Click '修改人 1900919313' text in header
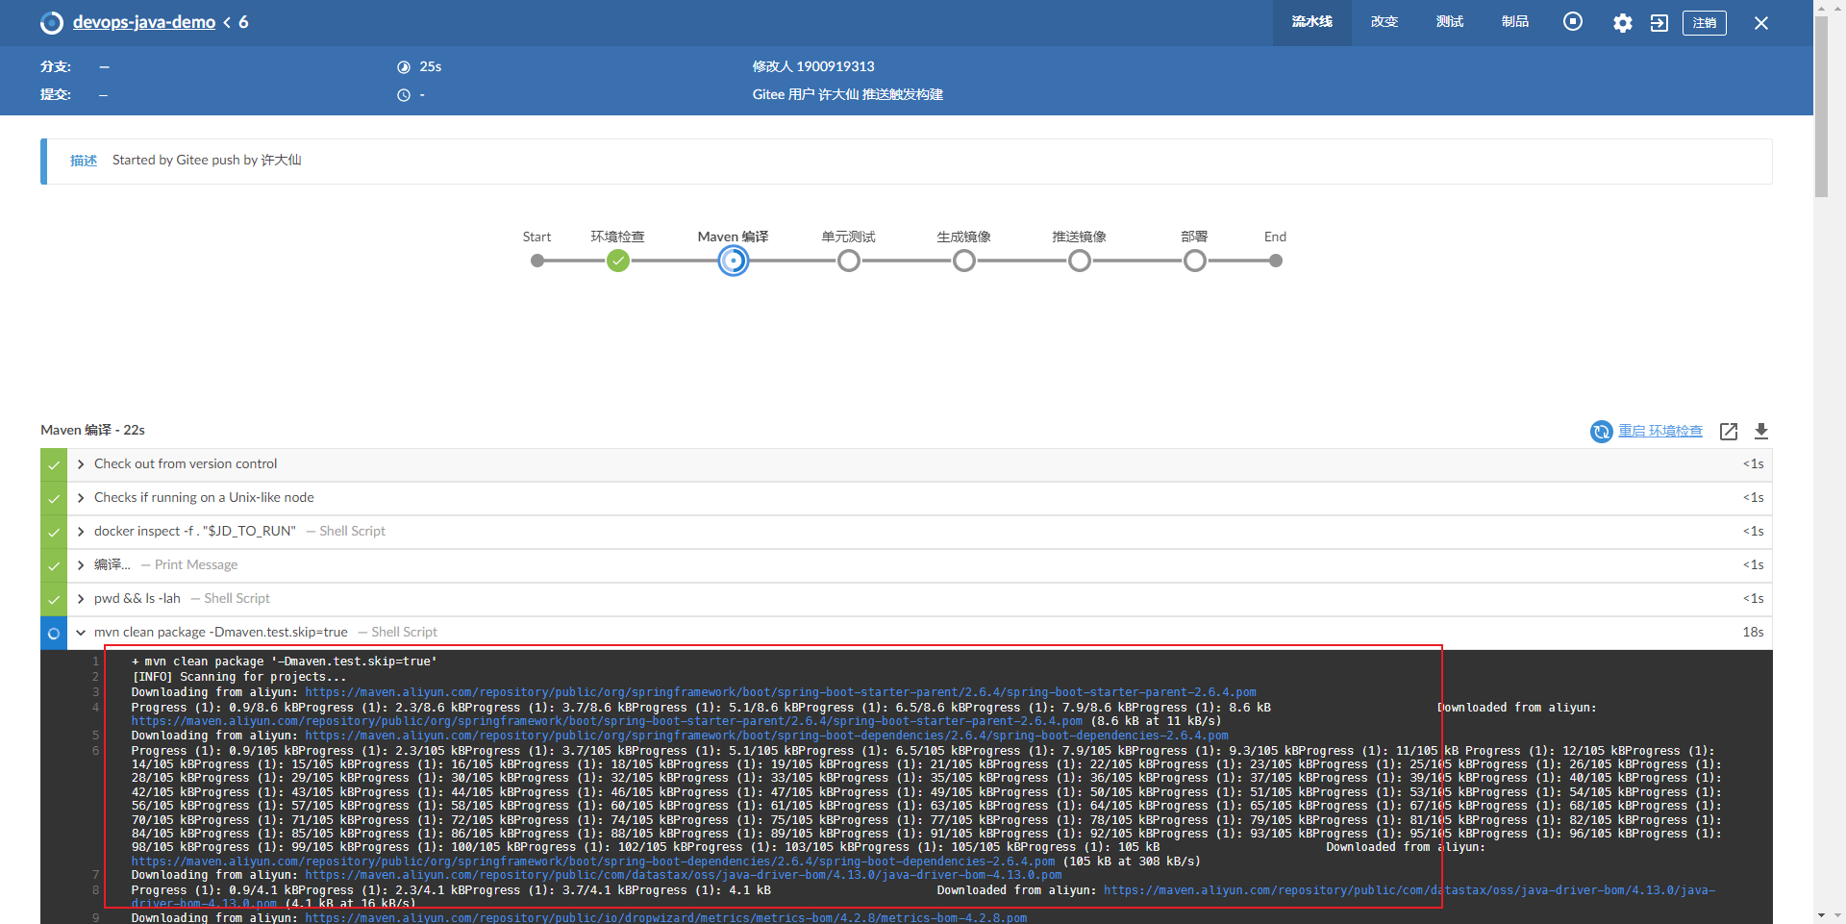 click(813, 67)
